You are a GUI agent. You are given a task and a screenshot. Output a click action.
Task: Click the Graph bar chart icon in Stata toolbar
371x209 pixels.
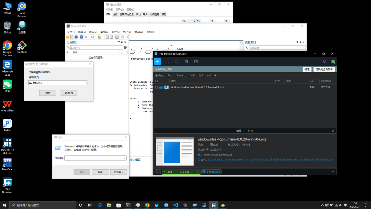coord(92,37)
